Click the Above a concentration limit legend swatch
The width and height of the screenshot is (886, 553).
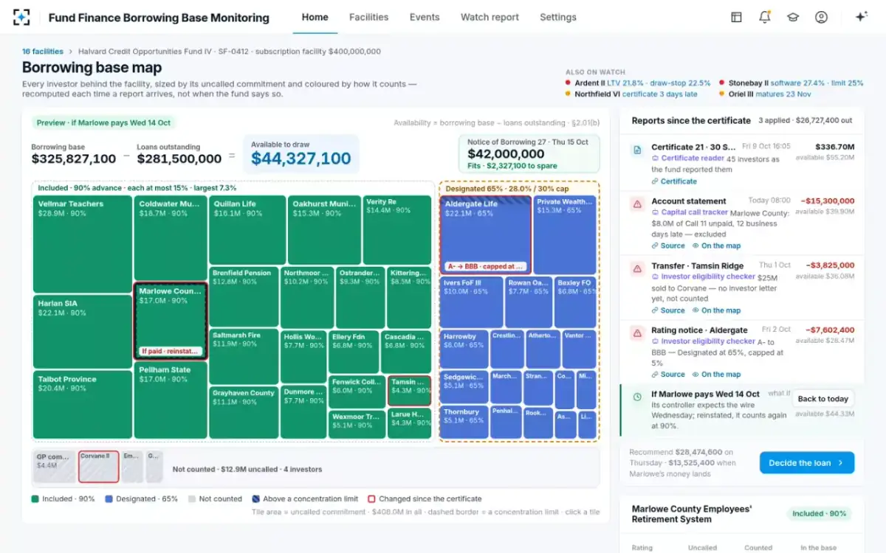click(255, 498)
